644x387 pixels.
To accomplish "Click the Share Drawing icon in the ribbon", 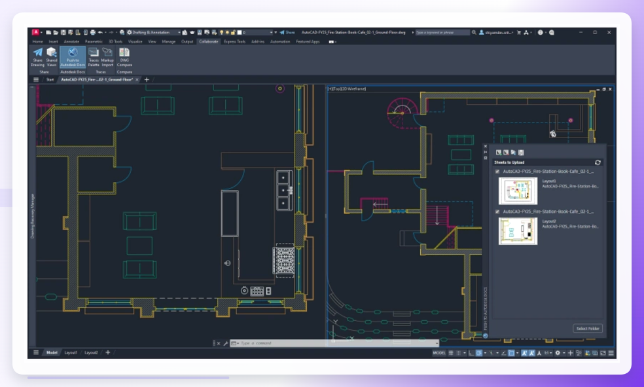I will [x=37, y=57].
